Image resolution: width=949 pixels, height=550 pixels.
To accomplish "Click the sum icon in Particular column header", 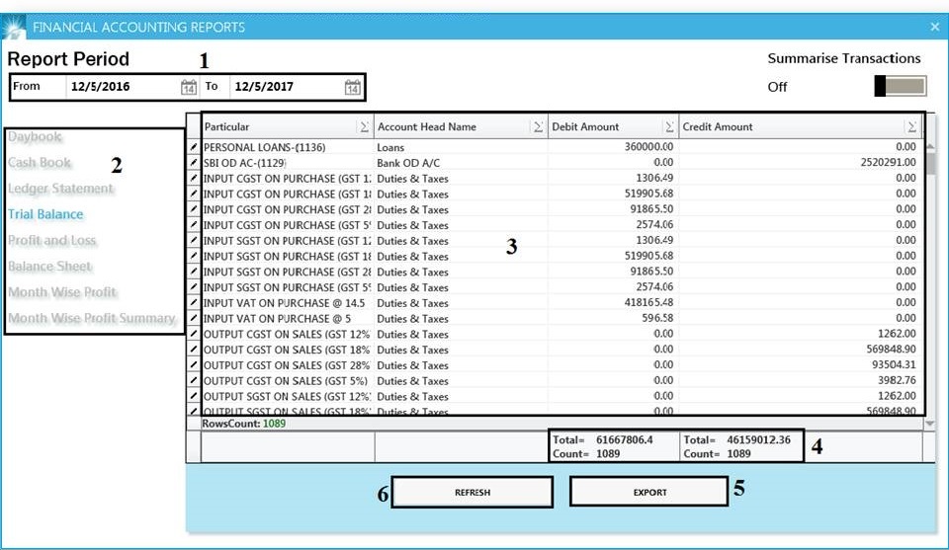I will point(364,127).
